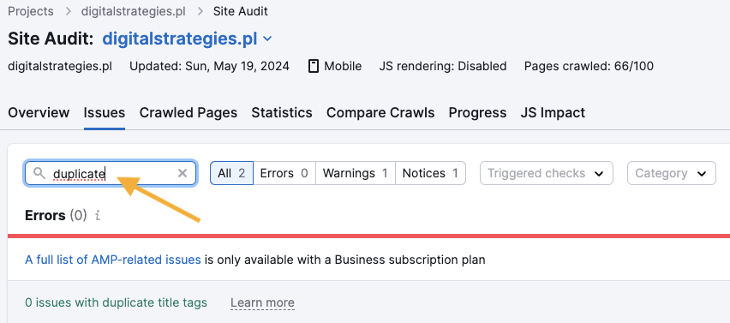Open the JS Impact tab
The width and height of the screenshot is (730, 323).
[x=553, y=112]
